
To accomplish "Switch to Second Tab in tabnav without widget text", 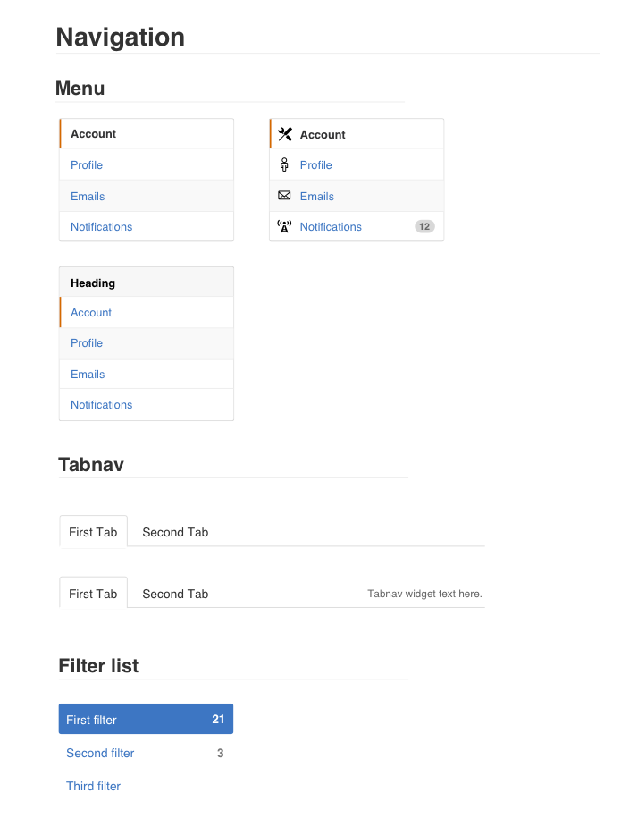I will [x=175, y=532].
